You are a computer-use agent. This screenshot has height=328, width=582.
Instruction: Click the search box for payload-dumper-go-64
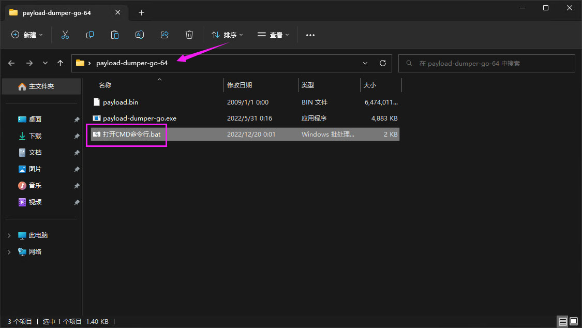(x=486, y=63)
